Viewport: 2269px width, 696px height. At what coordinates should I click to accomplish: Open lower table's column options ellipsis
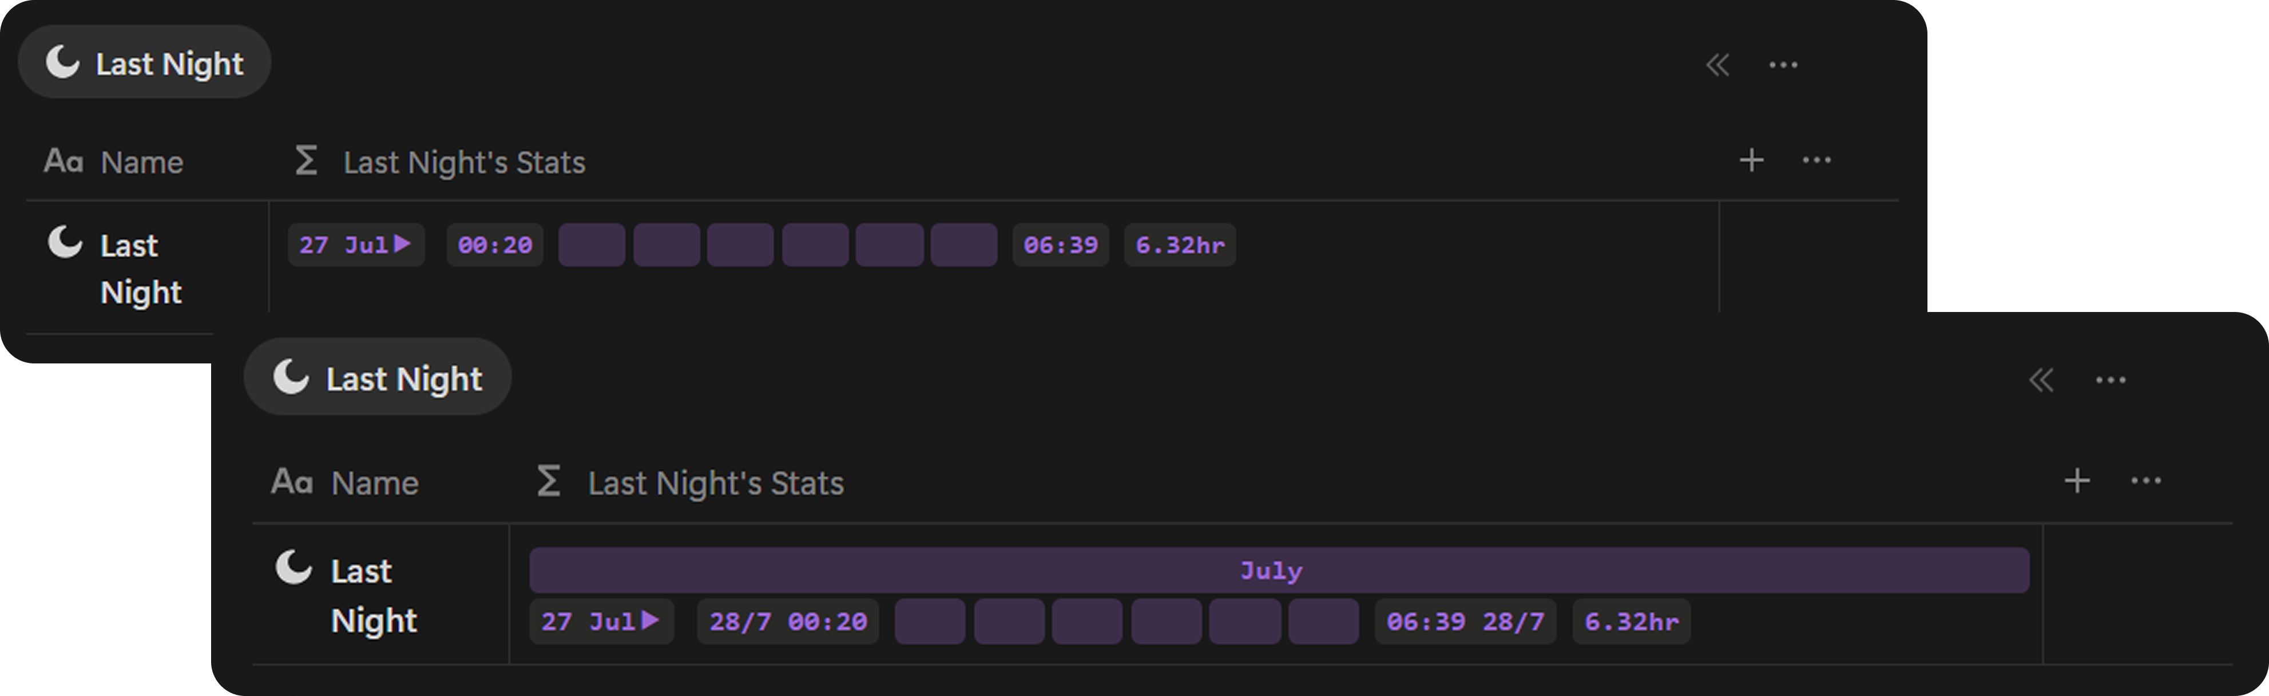[x=2145, y=481]
